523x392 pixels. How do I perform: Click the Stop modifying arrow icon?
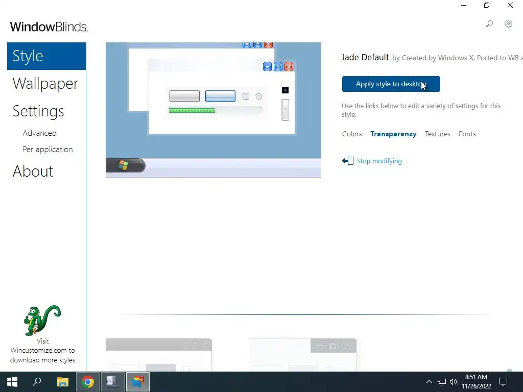pyautogui.click(x=347, y=161)
